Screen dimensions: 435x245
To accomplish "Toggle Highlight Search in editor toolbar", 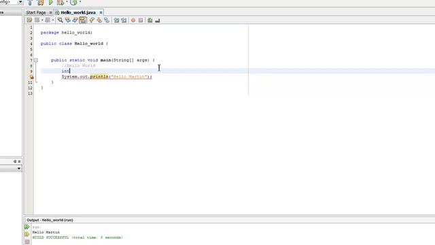I will [x=83, y=20].
